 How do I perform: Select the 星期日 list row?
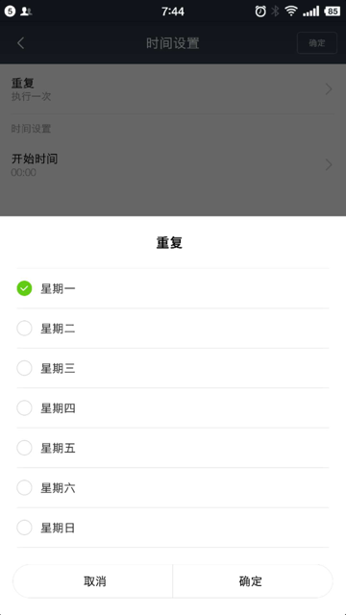(173, 528)
